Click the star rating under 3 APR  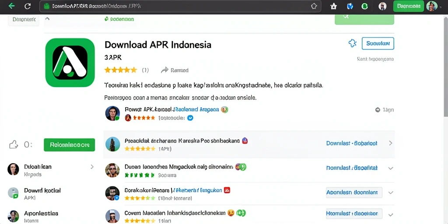click(x=121, y=70)
